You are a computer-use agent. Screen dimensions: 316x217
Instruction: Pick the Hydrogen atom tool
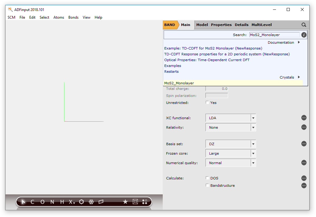click(62, 202)
